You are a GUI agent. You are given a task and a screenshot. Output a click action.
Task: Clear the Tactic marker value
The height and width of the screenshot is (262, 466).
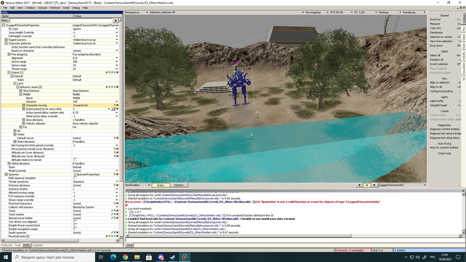pyautogui.click(x=117, y=214)
